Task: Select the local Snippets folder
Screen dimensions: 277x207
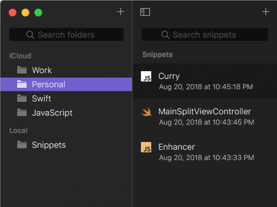Action: tap(66, 145)
